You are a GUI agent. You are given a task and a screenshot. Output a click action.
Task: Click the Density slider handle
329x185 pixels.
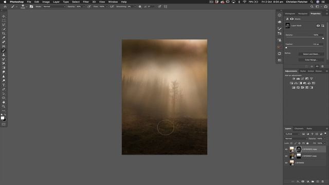[323, 39]
